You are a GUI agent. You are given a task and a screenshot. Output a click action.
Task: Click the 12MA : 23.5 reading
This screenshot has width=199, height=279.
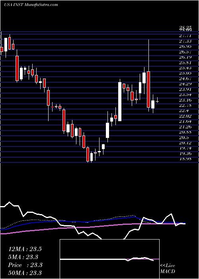[x=25, y=249]
